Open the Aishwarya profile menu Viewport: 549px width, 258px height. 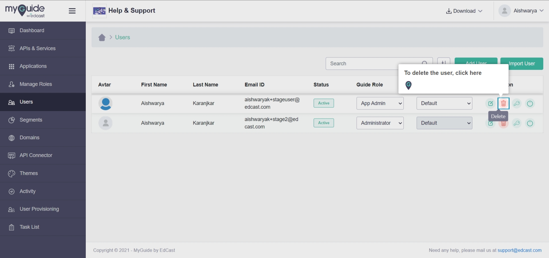coord(522,11)
